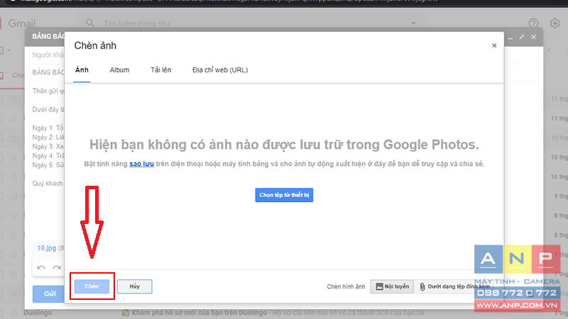The height and width of the screenshot is (319, 568).
Task: Open the select-all checkbox dropdown arrow
Action: (9, 50)
